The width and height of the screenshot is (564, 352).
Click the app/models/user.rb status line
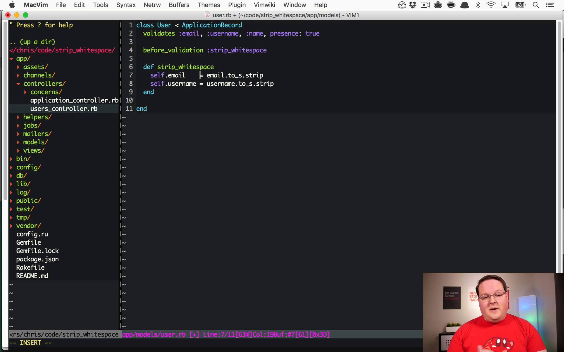[x=226, y=334]
